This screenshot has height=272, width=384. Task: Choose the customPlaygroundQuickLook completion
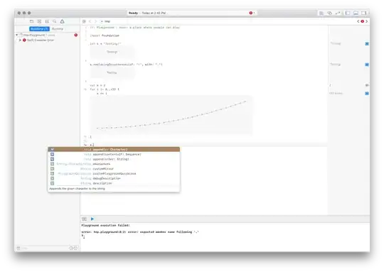pyautogui.click(x=114, y=174)
